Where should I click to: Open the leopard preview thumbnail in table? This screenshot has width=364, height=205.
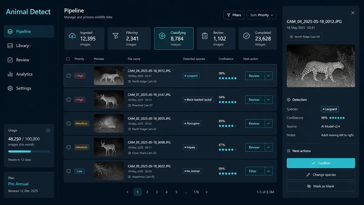click(x=109, y=76)
